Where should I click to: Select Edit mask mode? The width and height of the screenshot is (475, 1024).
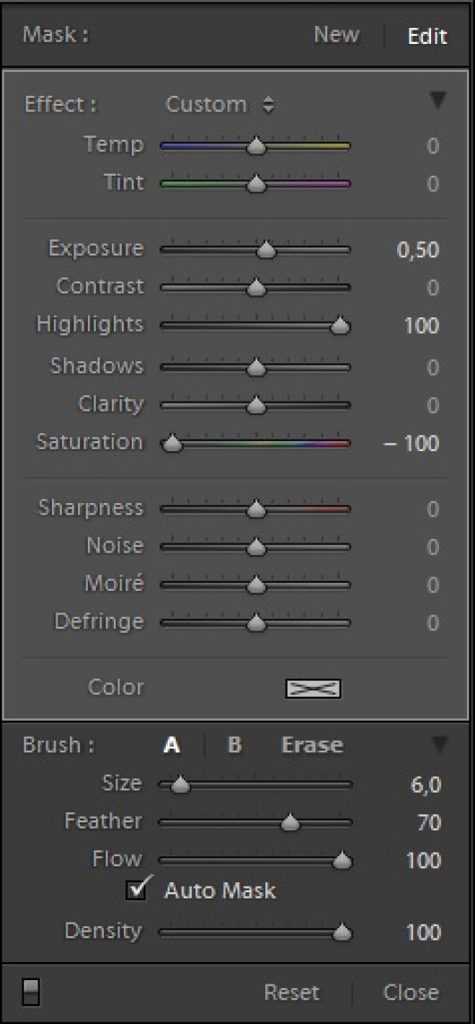point(427,35)
